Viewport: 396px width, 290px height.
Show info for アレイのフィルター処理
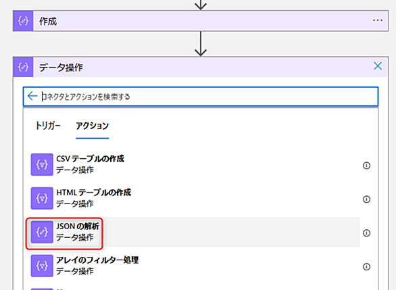click(x=366, y=267)
